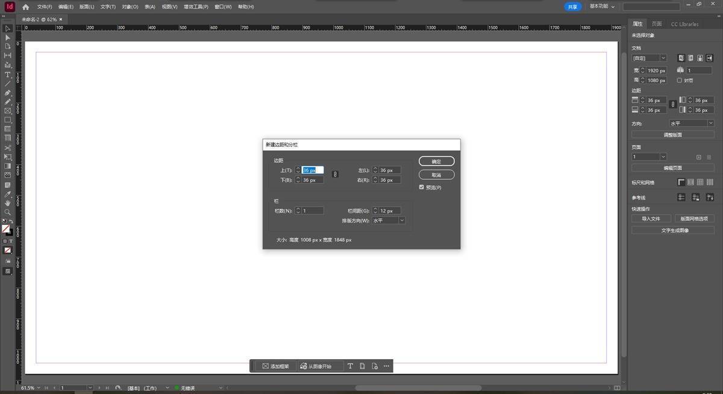This screenshot has height=394, width=723.
Task: Click the 确定 button
Action: [x=436, y=161]
